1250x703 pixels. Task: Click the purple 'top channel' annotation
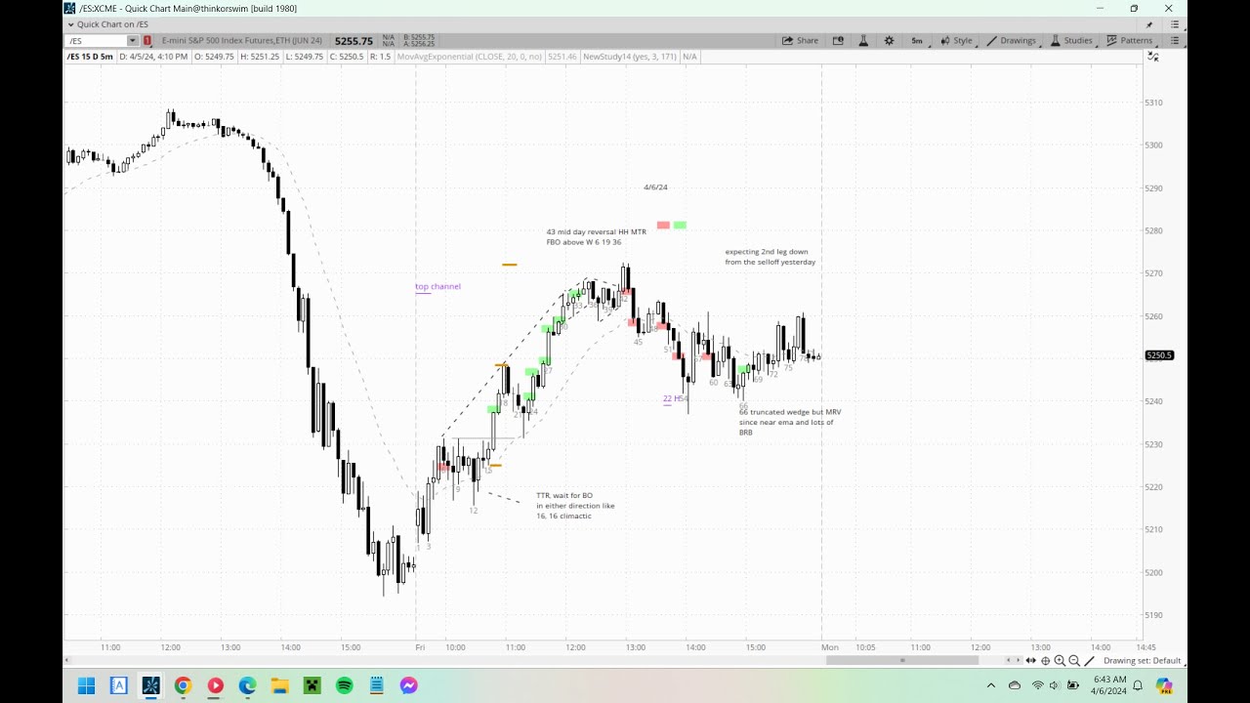pyautogui.click(x=437, y=287)
